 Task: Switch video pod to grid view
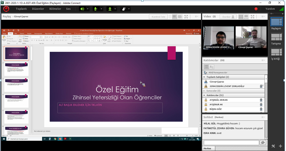pyautogui.click(x=241, y=17)
